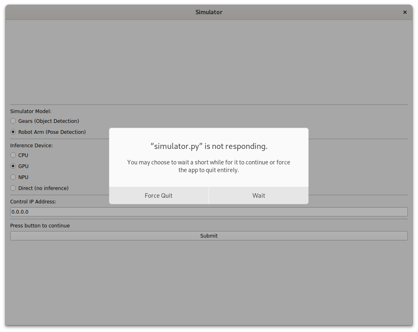The width and height of the screenshot is (418, 332).
Task: Click the dialog's wait or force quit description
Action: click(x=209, y=166)
